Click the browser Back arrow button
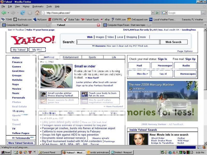The width and height of the screenshot is (207, 155). click(4, 13)
